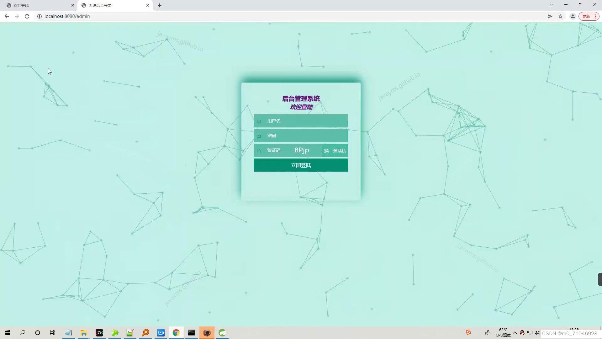Open the command prompt taskbar icon
Image resolution: width=602 pixels, height=339 pixels.
click(x=191, y=333)
